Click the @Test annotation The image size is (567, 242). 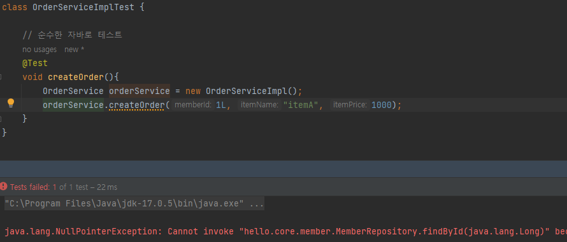point(35,63)
